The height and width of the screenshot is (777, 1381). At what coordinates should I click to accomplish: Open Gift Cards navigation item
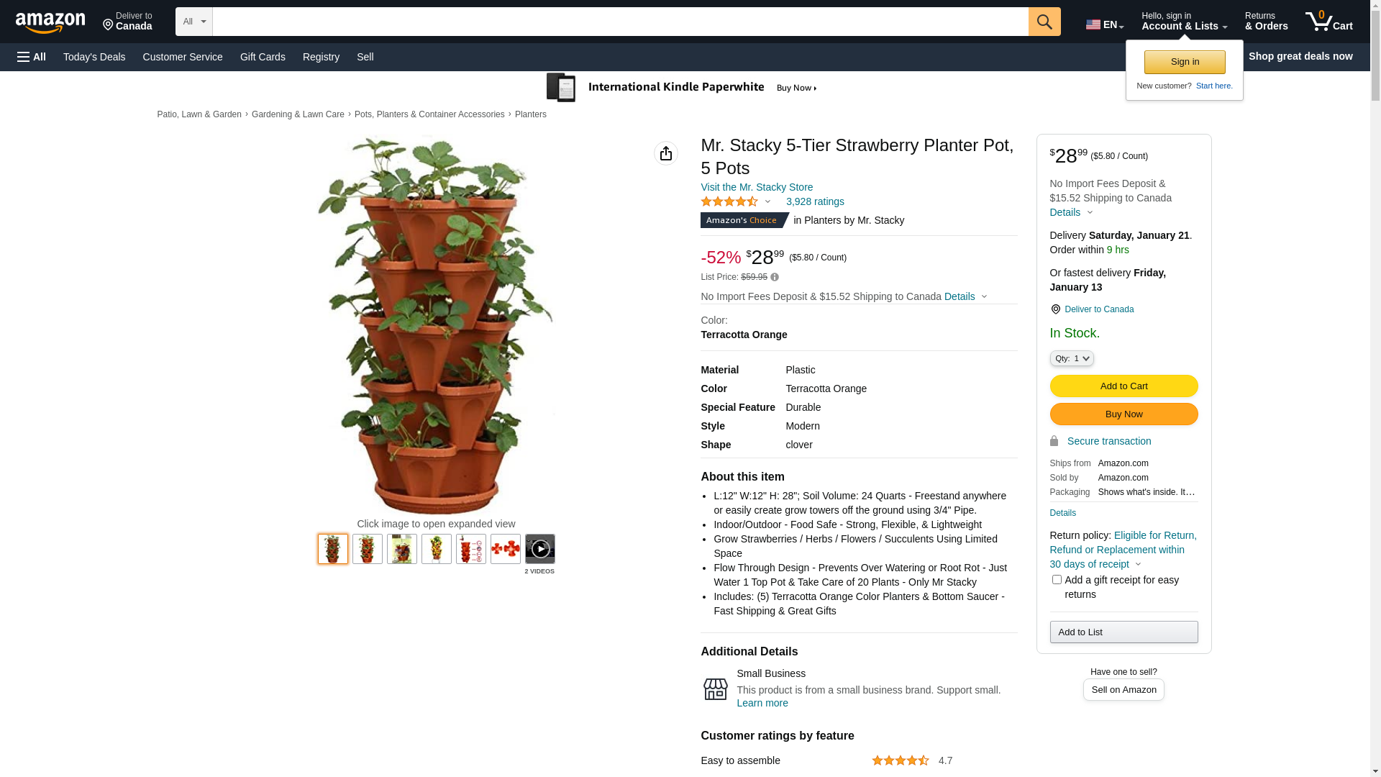(x=263, y=57)
